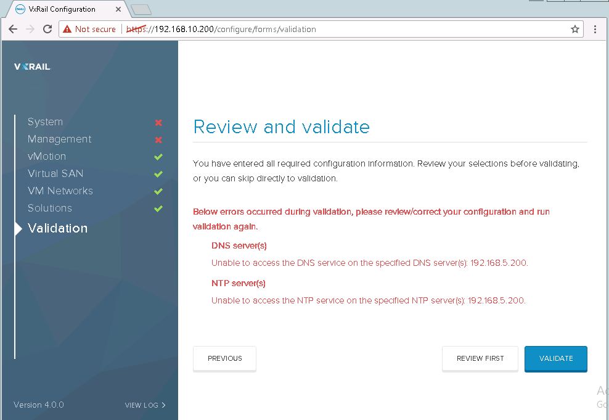The width and height of the screenshot is (609, 420).
Task: Click the Dell favicon on the tab
Action: tap(20, 9)
